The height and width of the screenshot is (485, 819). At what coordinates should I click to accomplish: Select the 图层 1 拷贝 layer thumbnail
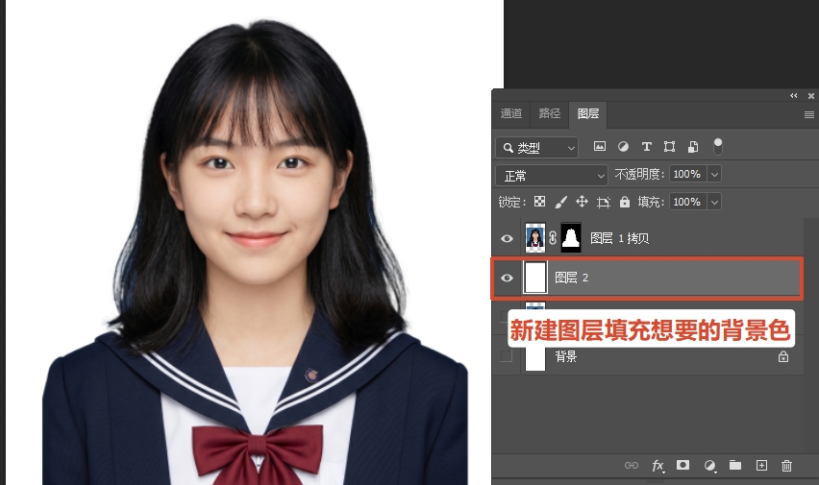tap(534, 238)
